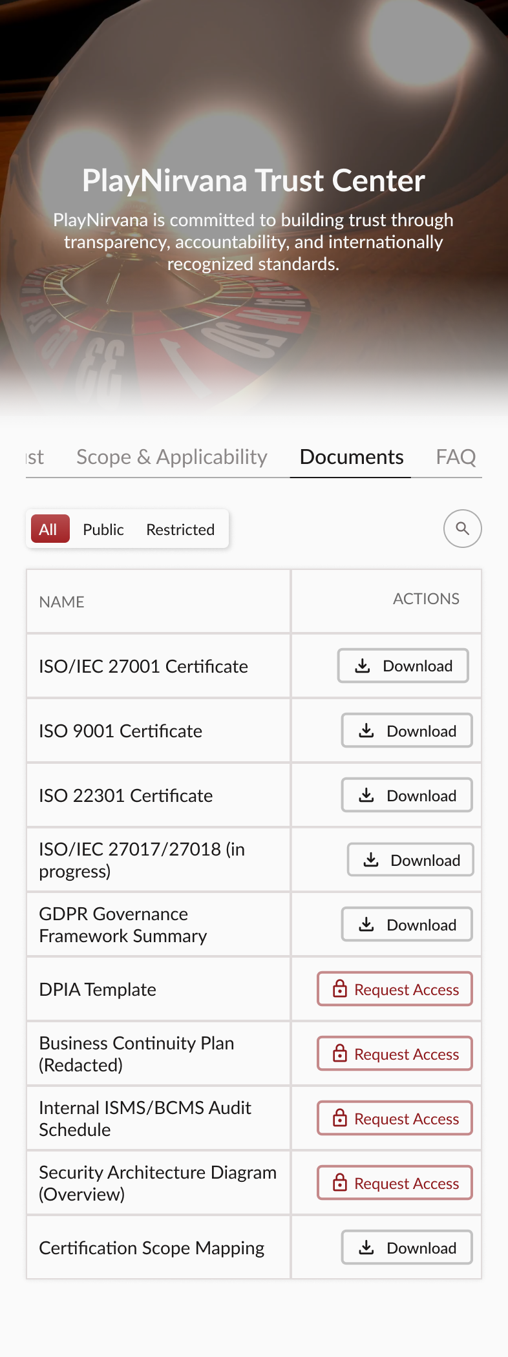The height and width of the screenshot is (1357, 508).
Task: Click download icon for ISO 9001 Certificate
Action: tap(366, 730)
